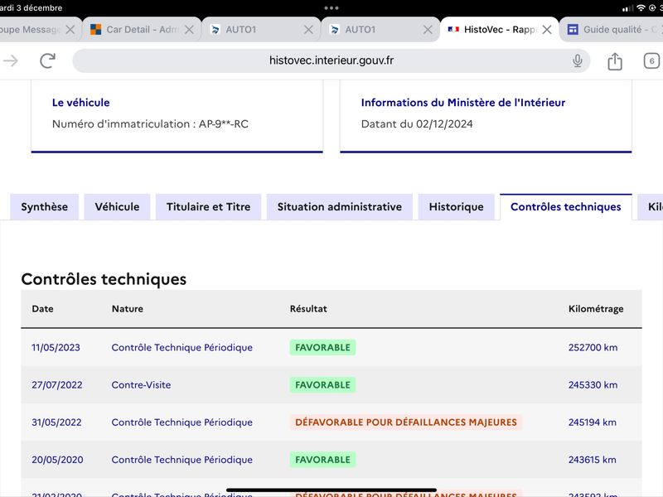663x497 pixels.
Task: Click the Contrôles techniques section heading
Action: click(x=104, y=279)
